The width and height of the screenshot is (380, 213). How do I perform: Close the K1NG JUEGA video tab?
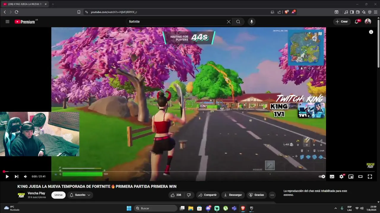coord(45,4)
